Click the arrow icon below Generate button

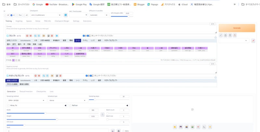(x=221, y=35)
